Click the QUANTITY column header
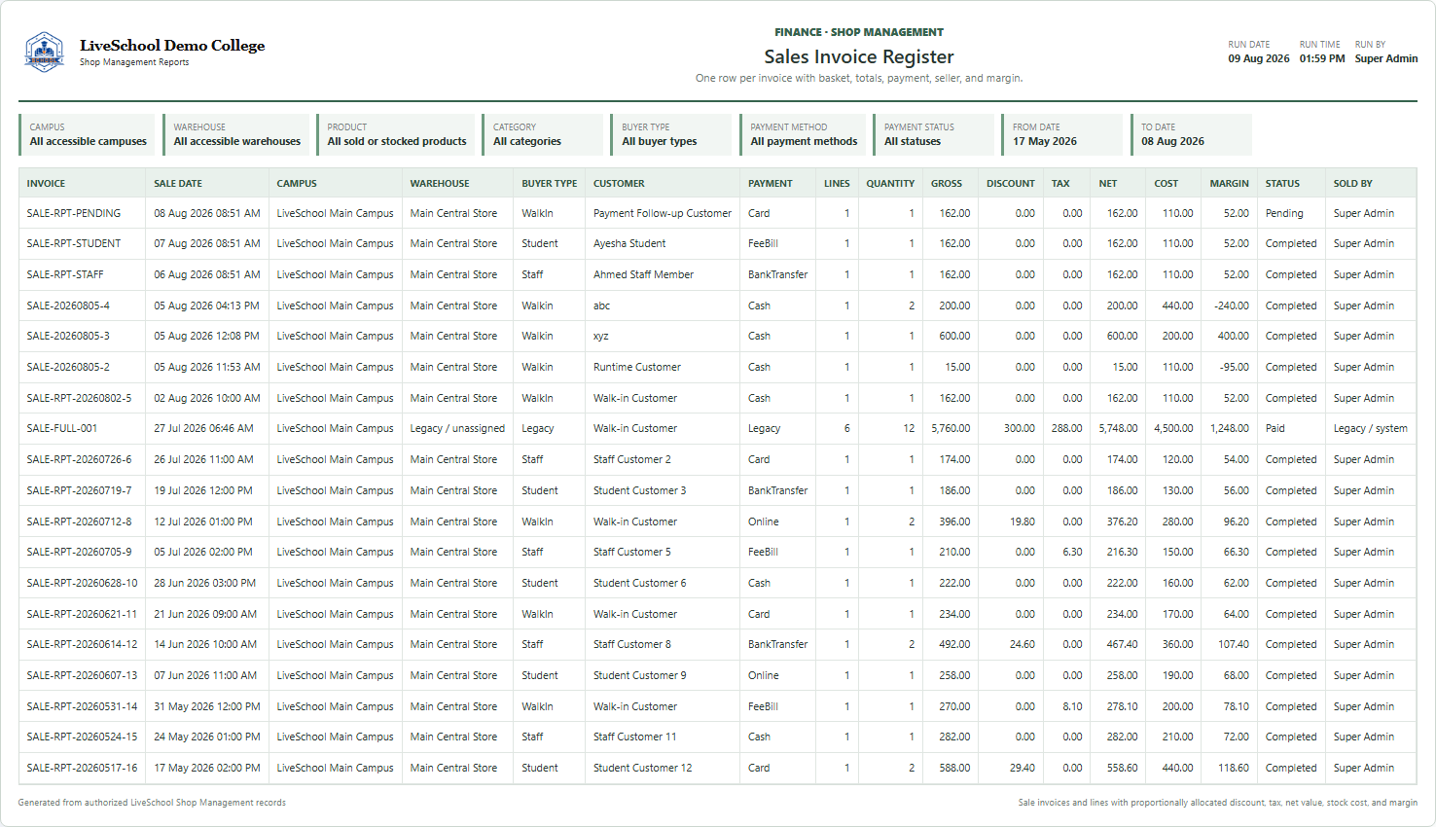Viewport: 1436px width, 827px height. coord(890,183)
